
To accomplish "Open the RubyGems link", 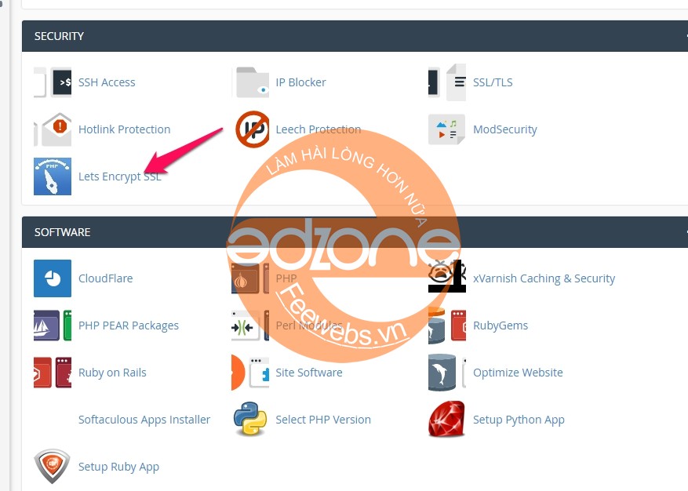I will coord(501,326).
